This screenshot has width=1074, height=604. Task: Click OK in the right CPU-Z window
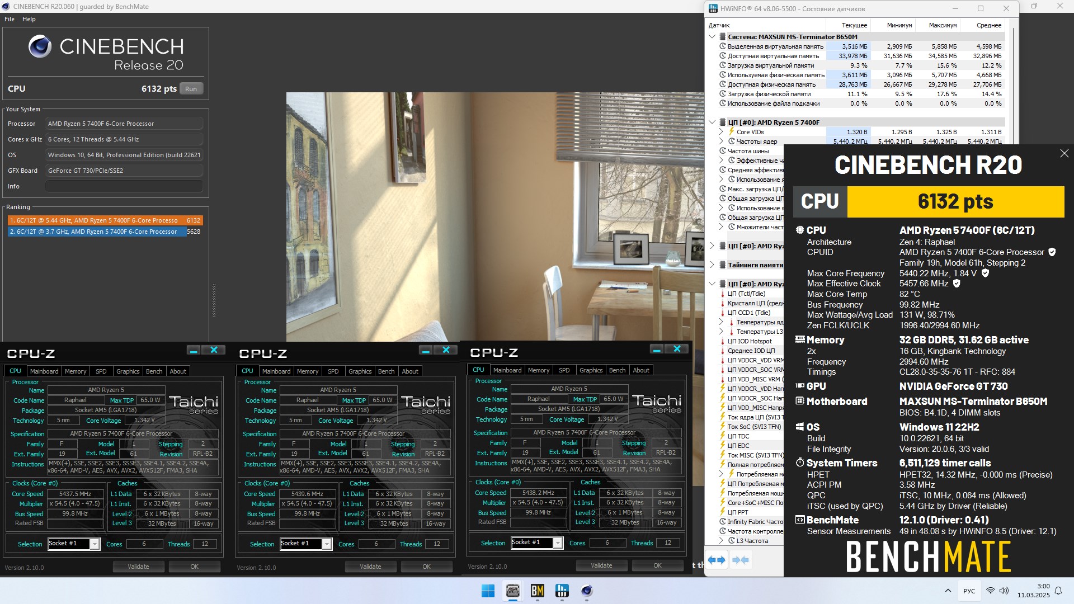coord(657,565)
